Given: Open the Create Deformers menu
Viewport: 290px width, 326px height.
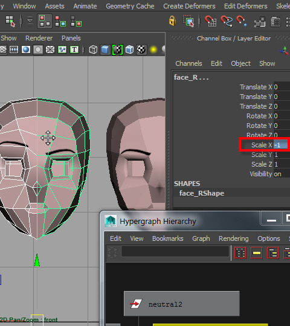Looking at the screenshot, I should pos(189,6).
